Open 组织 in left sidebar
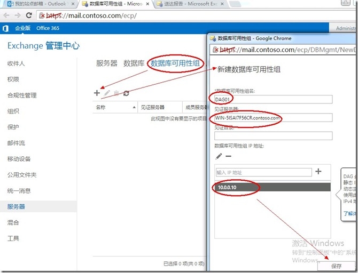Image resolution: width=358 pixels, height=273 pixels. (13, 111)
